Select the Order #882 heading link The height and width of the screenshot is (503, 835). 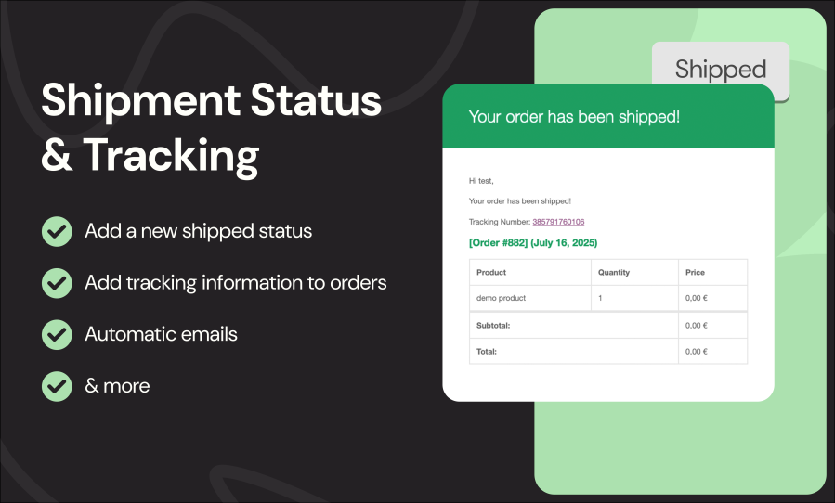tap(533, 243)
